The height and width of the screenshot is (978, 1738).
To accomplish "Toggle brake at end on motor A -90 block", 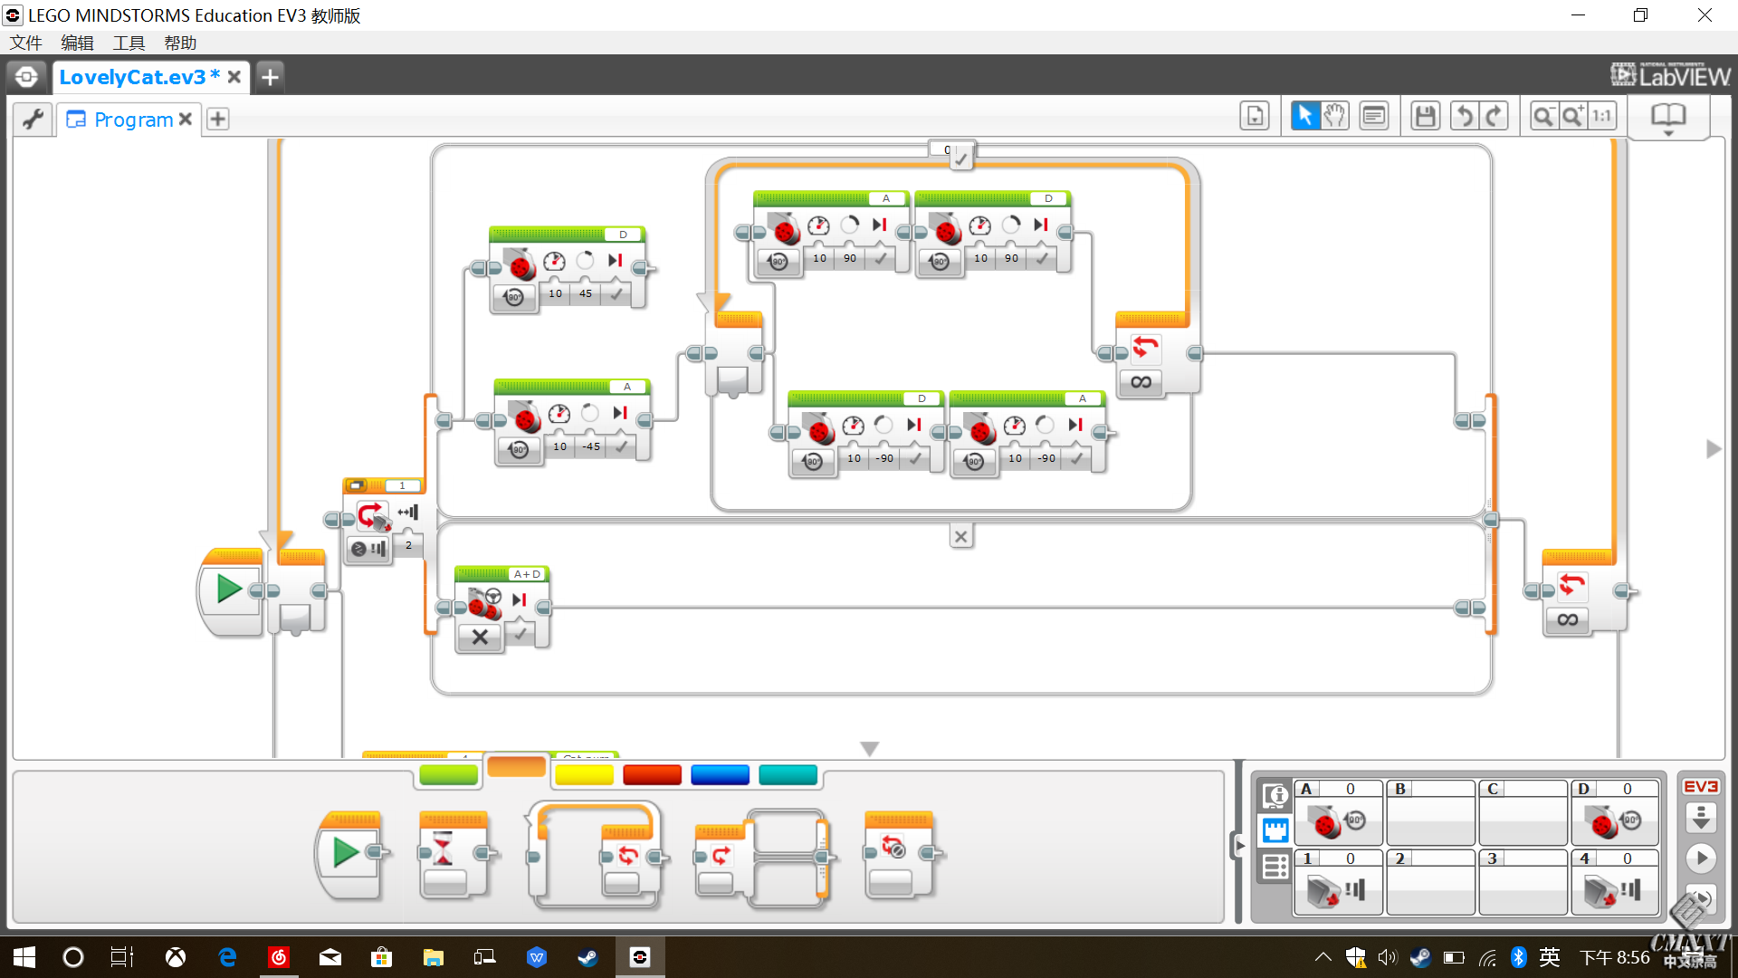I will [1076, 458].
